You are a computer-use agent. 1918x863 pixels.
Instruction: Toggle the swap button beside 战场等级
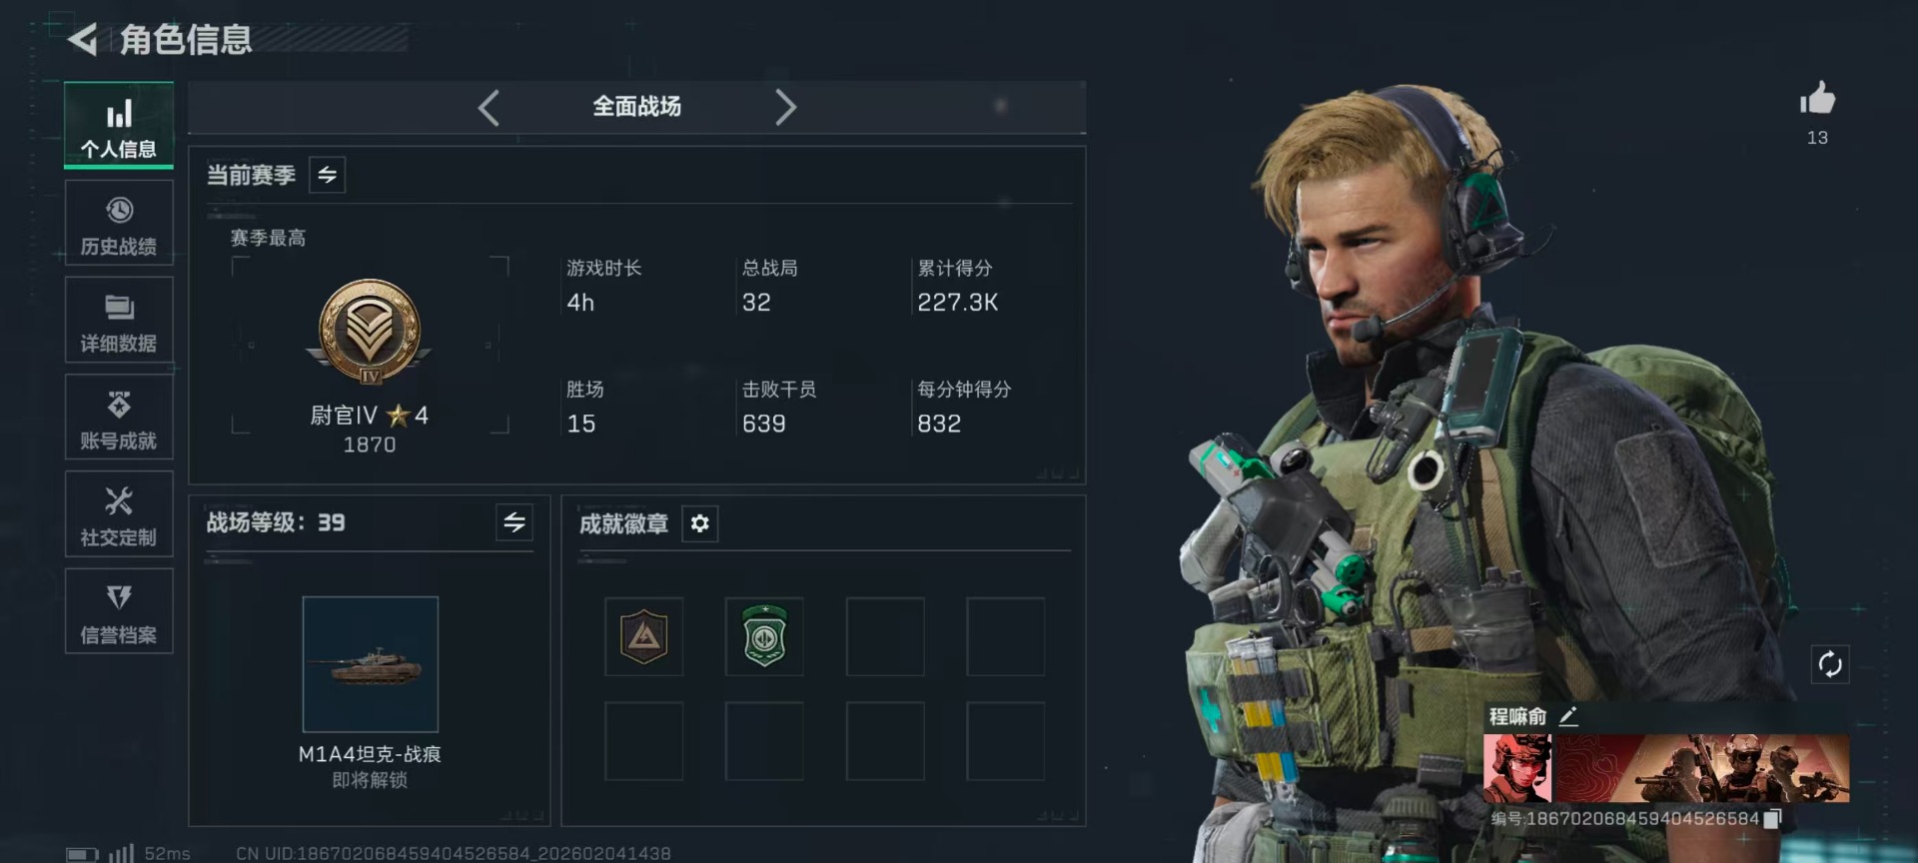tap(514, 522)
